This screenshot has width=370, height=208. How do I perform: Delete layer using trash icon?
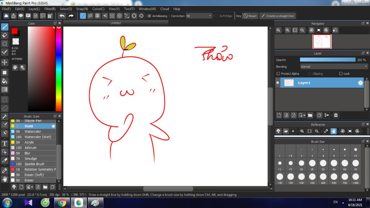(336, 115)
